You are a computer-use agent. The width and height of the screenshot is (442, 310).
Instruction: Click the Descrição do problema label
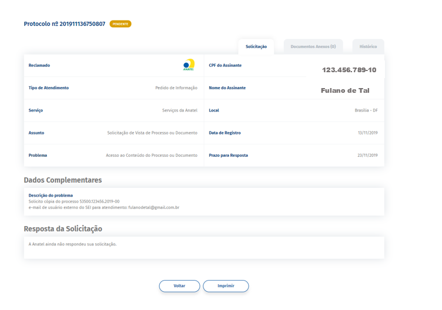click(51, 195)
